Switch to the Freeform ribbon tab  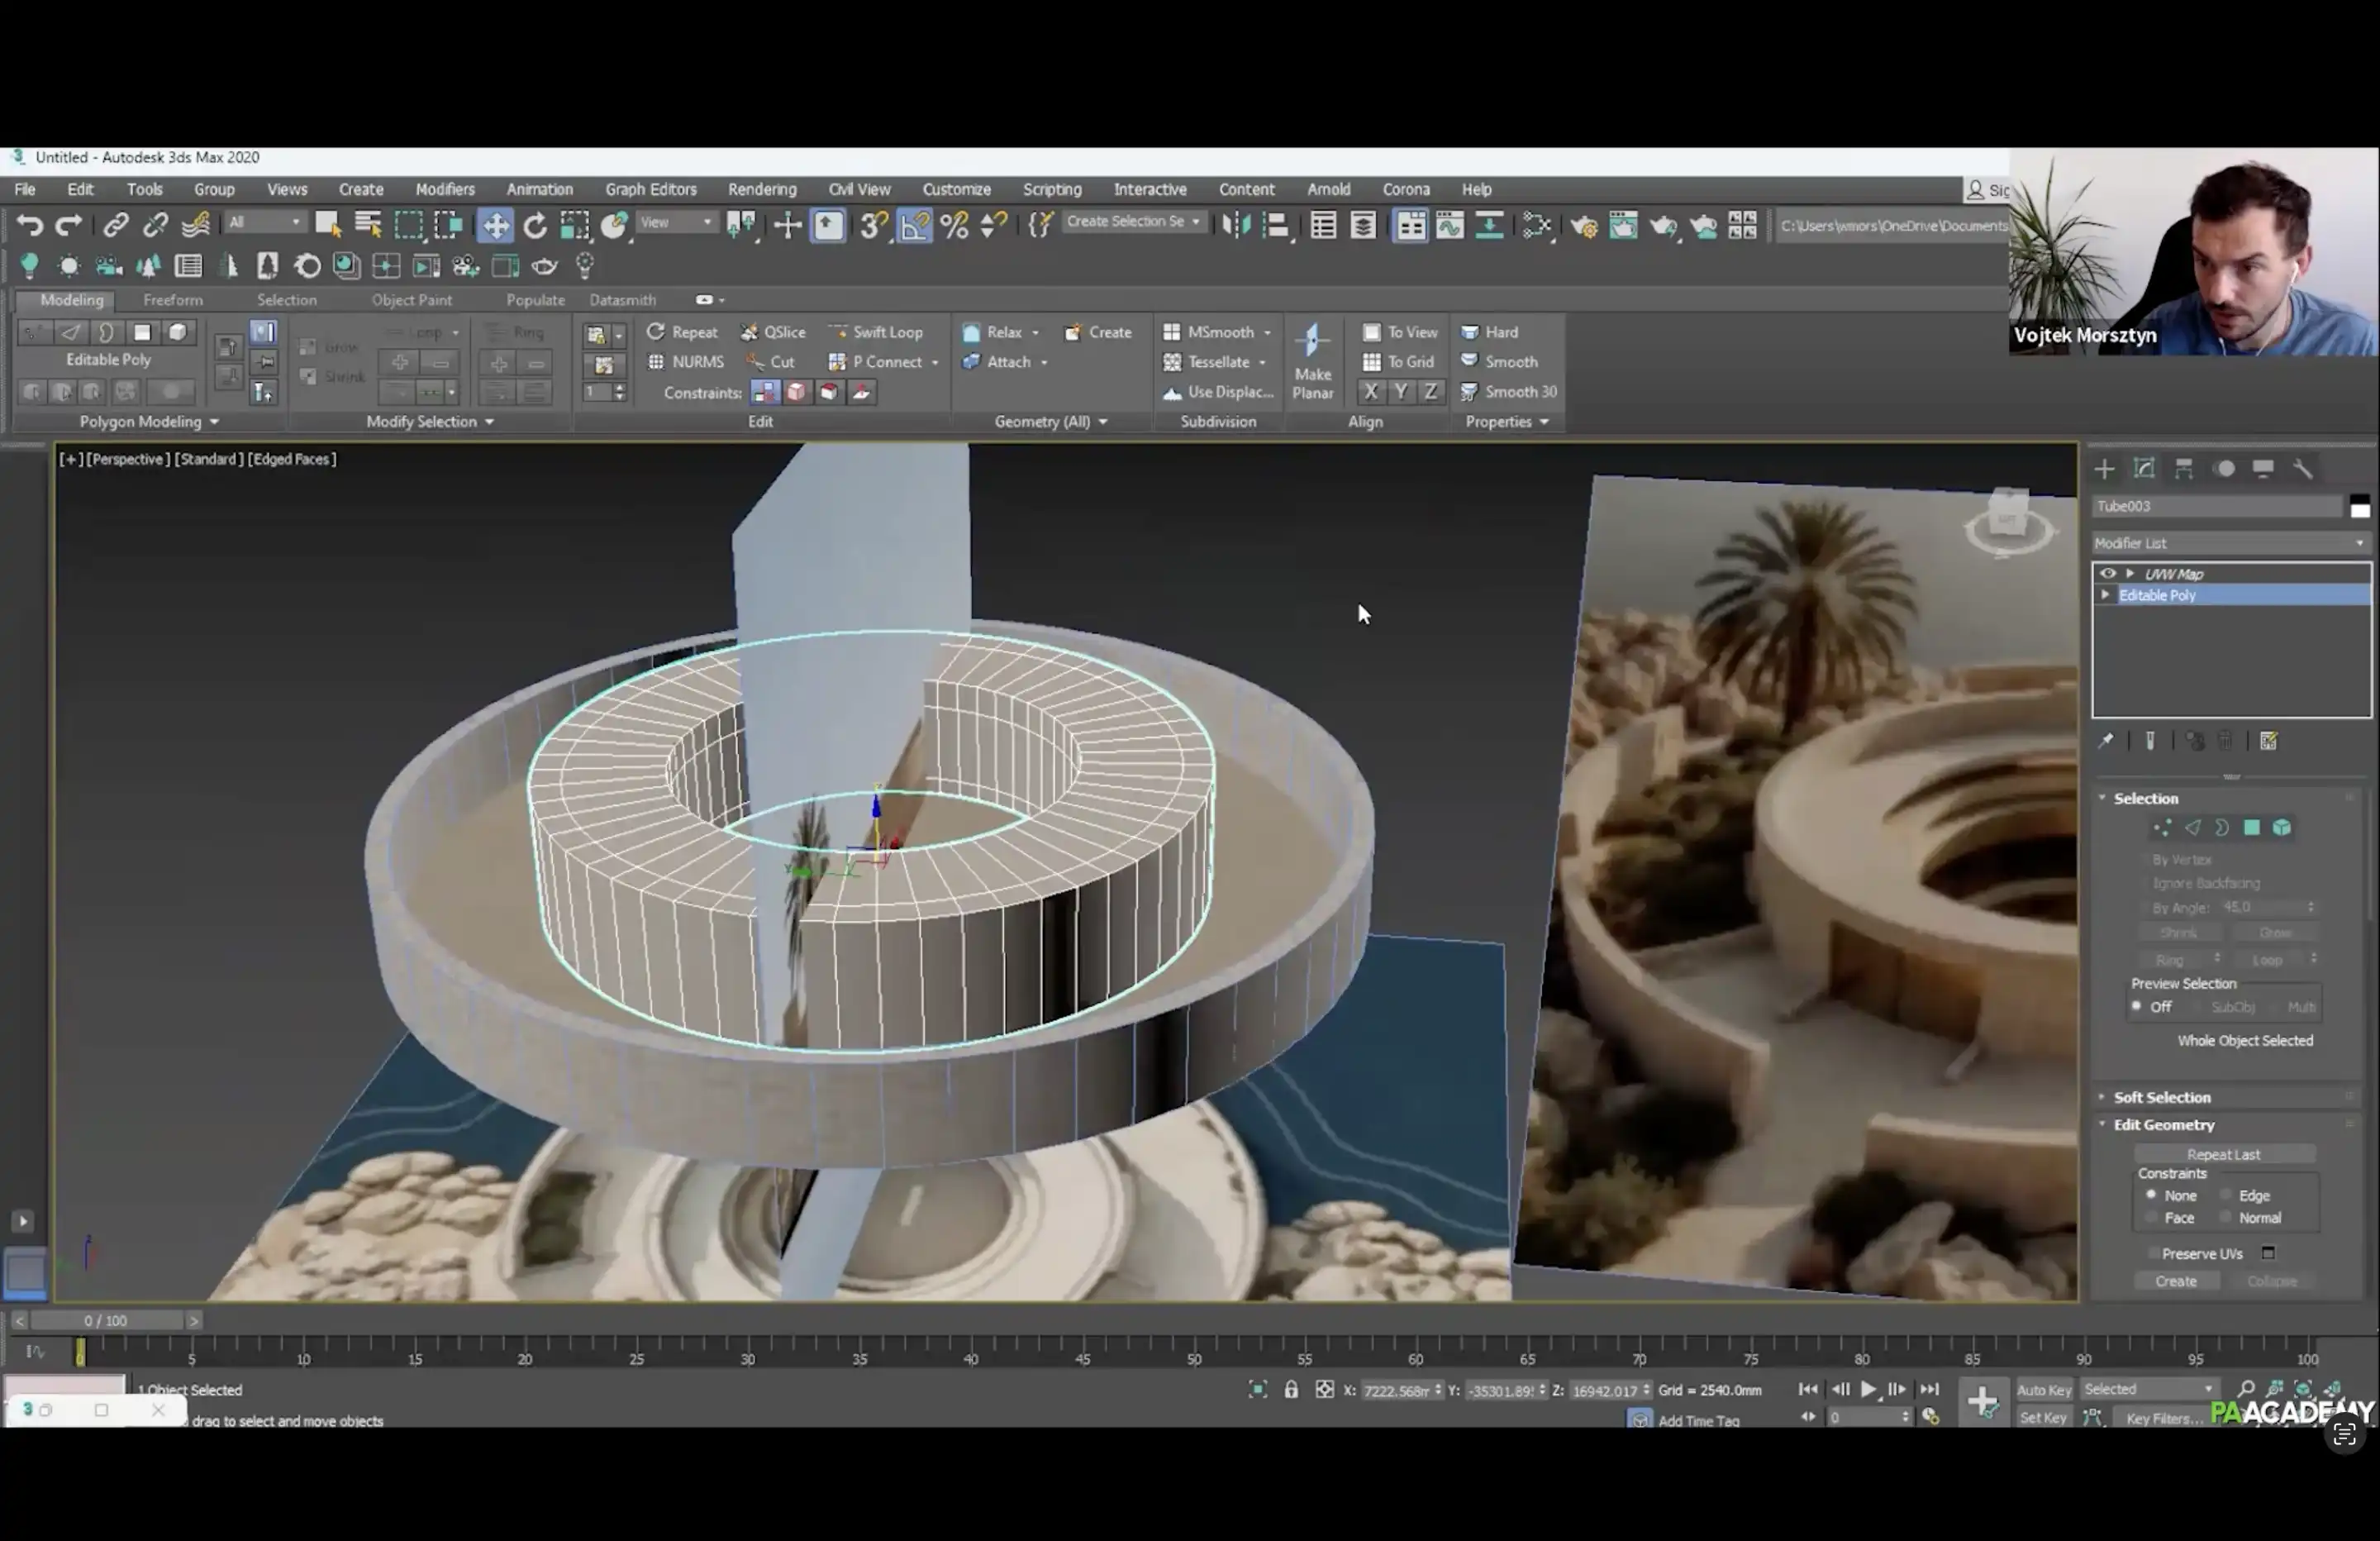coord(172,299)
